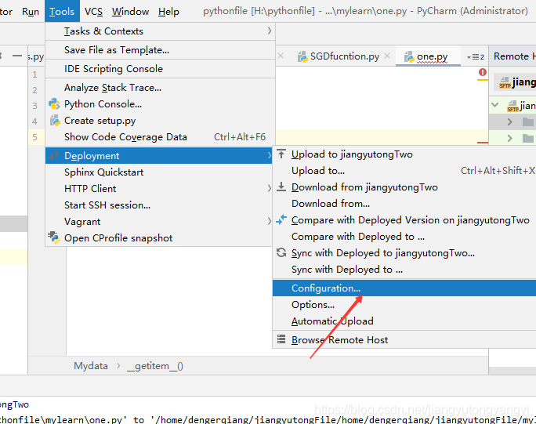The height and width of the screenshot is (424, 536).
Task: Click the compare icon for deployed version
Action: [282, 220]
